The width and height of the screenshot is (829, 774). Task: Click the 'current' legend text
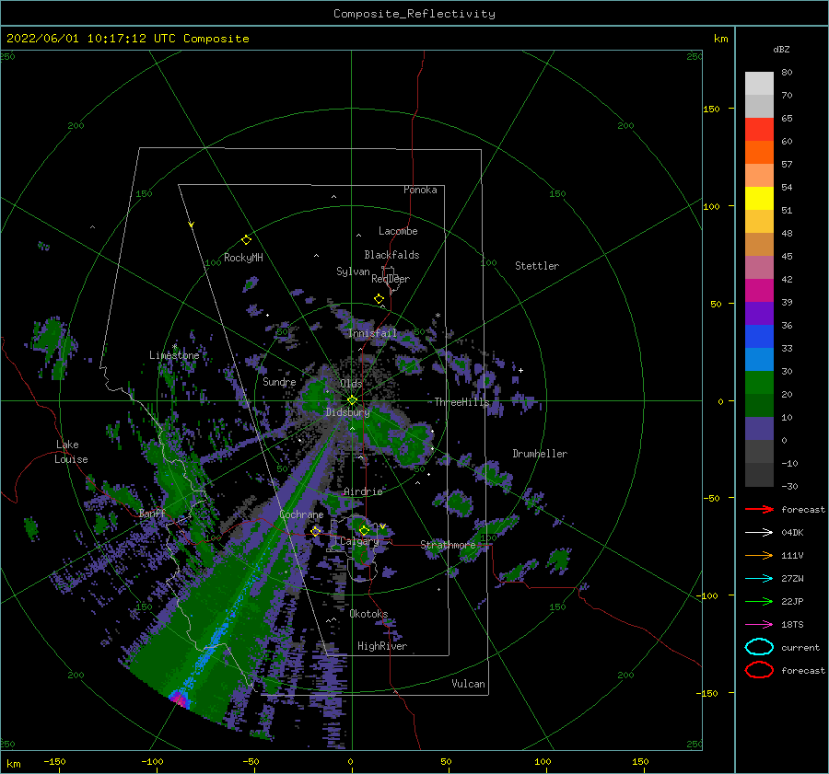coord(800,647)
